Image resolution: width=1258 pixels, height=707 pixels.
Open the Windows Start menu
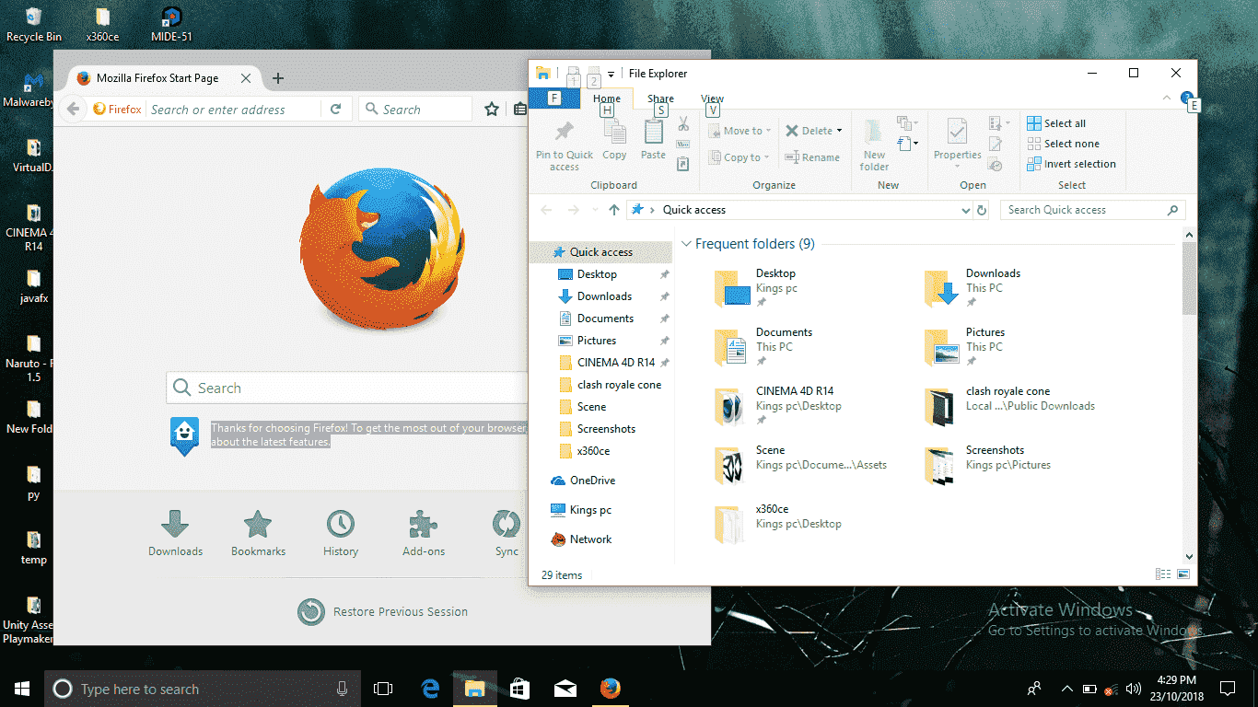click(x=22, y=689)
